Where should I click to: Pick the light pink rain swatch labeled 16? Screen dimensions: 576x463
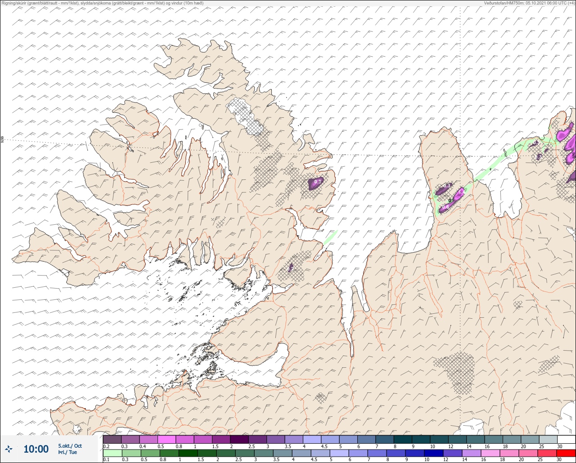490,453
